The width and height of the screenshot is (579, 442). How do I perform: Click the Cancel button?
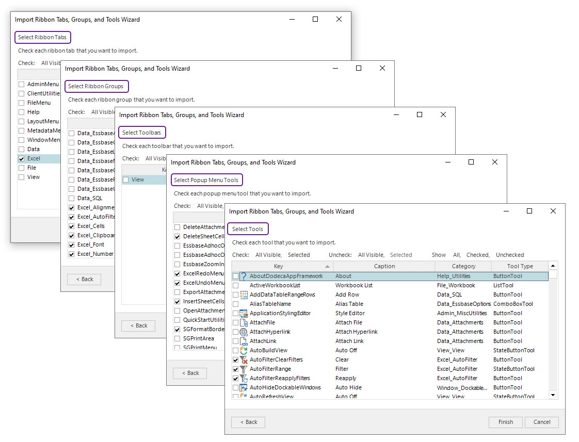[x=542, y=422]
